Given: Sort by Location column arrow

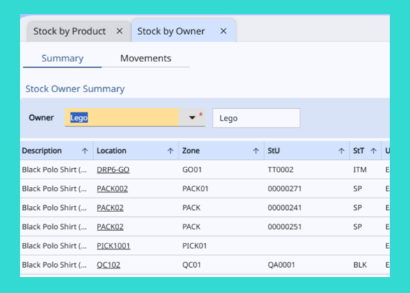Looking at the screenshot, I should (x=170, y=151).
